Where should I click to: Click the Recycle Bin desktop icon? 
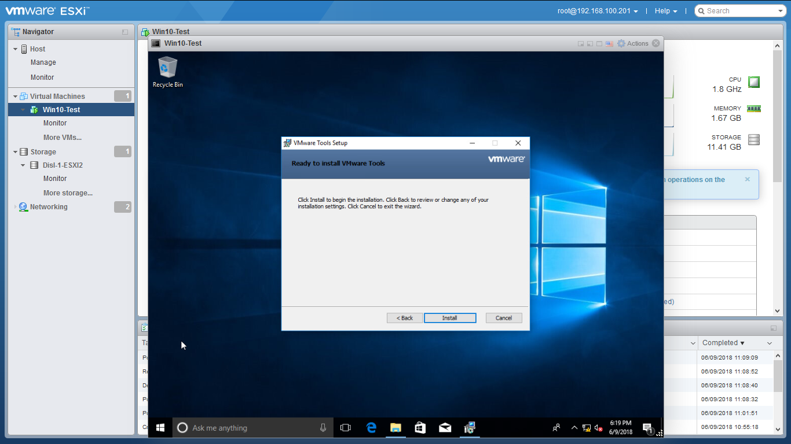[x=167, y=72]
